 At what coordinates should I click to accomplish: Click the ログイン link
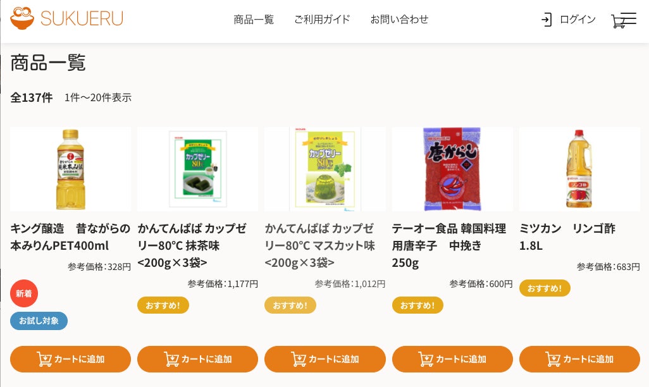click(578, 20)
